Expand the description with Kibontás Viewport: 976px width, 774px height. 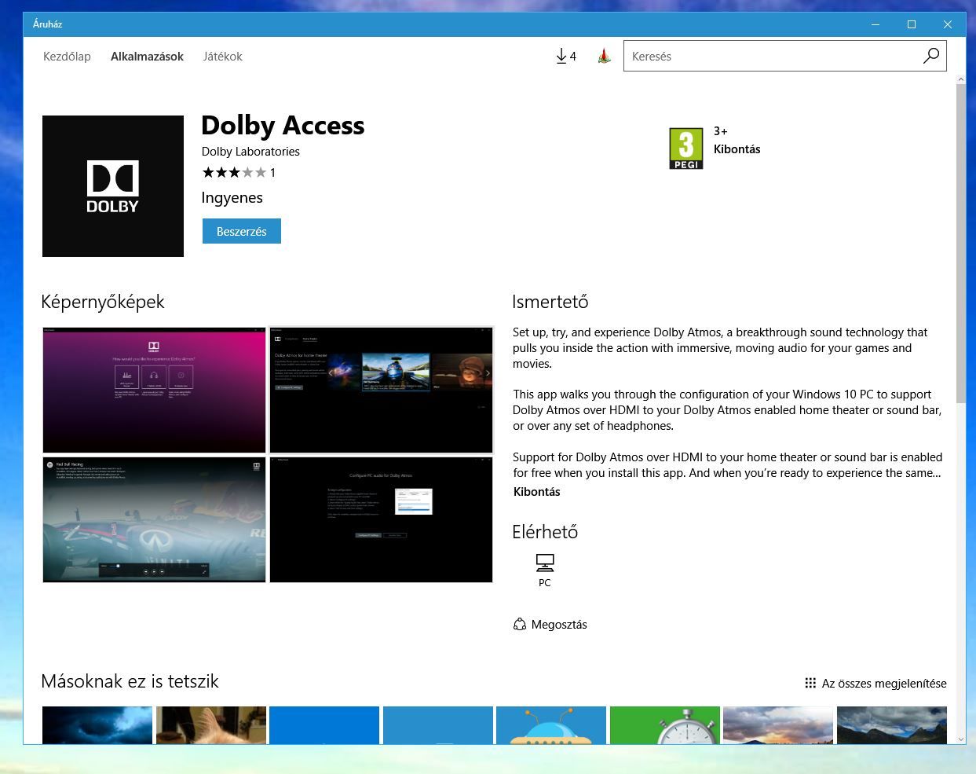(x=537, y=492)
